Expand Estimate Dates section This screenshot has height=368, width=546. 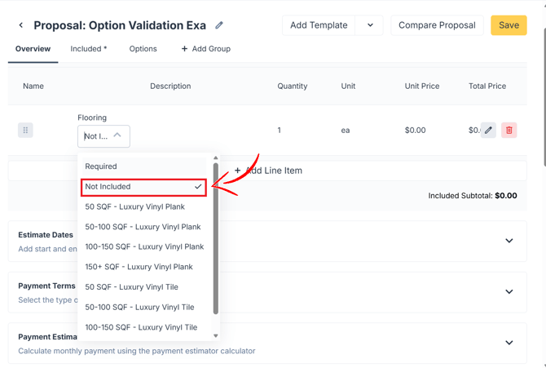point(509,241)
